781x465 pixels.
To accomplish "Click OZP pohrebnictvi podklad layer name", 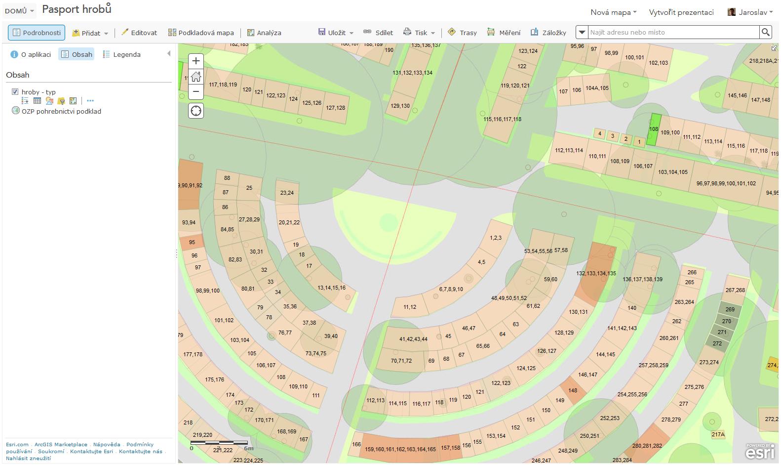I will [x=61, y=111].
